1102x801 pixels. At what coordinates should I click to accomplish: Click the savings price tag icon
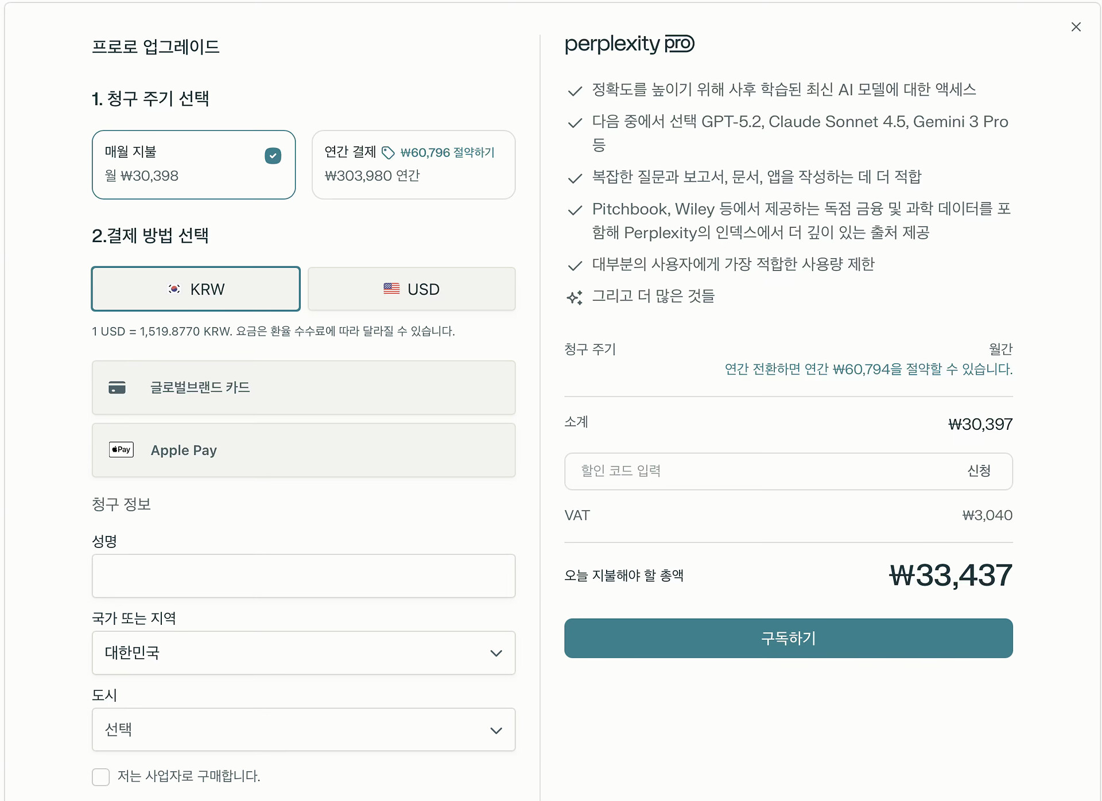pos(389,153)
